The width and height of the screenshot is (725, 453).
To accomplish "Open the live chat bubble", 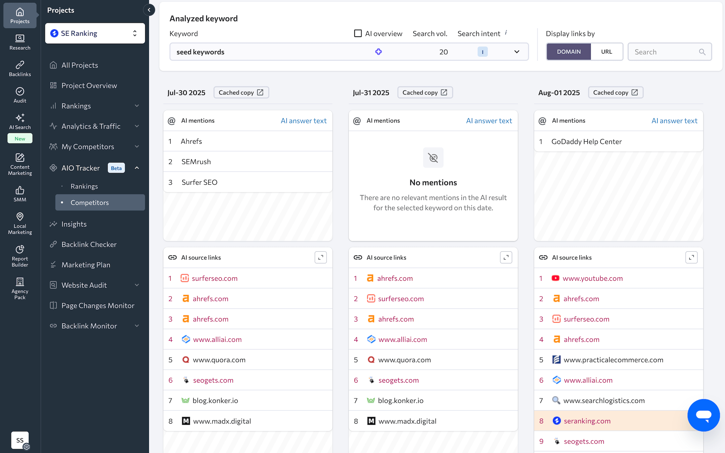I will coord(703,415).
